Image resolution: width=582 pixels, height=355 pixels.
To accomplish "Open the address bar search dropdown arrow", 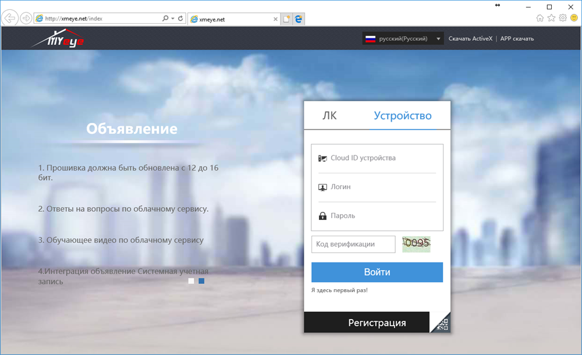I will point(173,18).
